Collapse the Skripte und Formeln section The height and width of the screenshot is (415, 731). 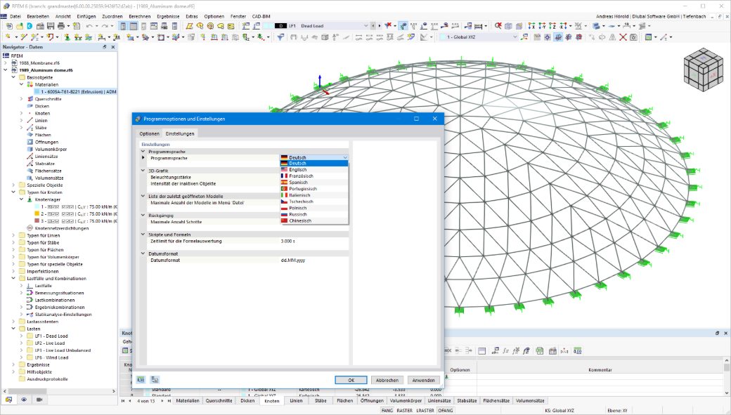[143, 235]
